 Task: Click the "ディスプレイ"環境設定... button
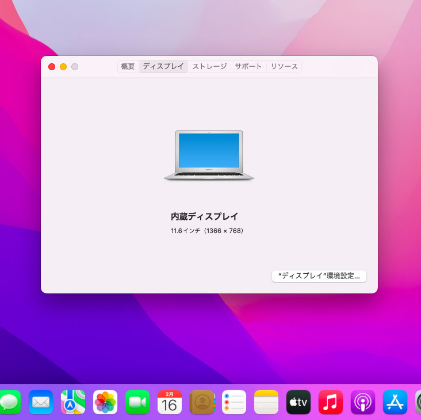click(x=319, y=276)
